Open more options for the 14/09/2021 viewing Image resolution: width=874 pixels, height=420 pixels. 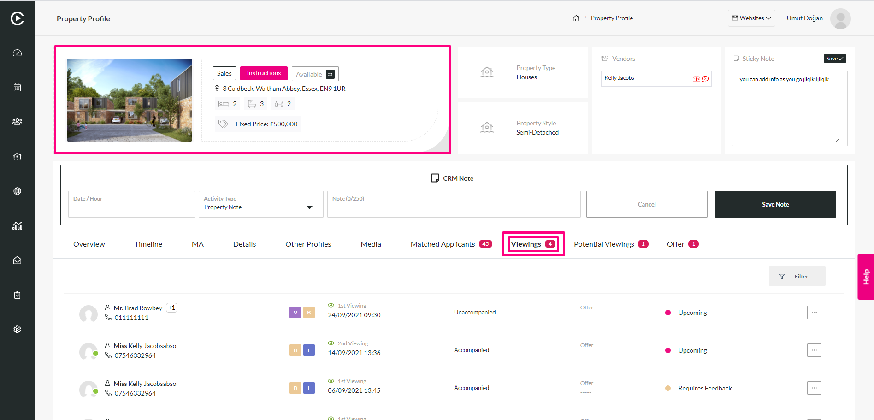pyautogui.click(x=814, y=350)
